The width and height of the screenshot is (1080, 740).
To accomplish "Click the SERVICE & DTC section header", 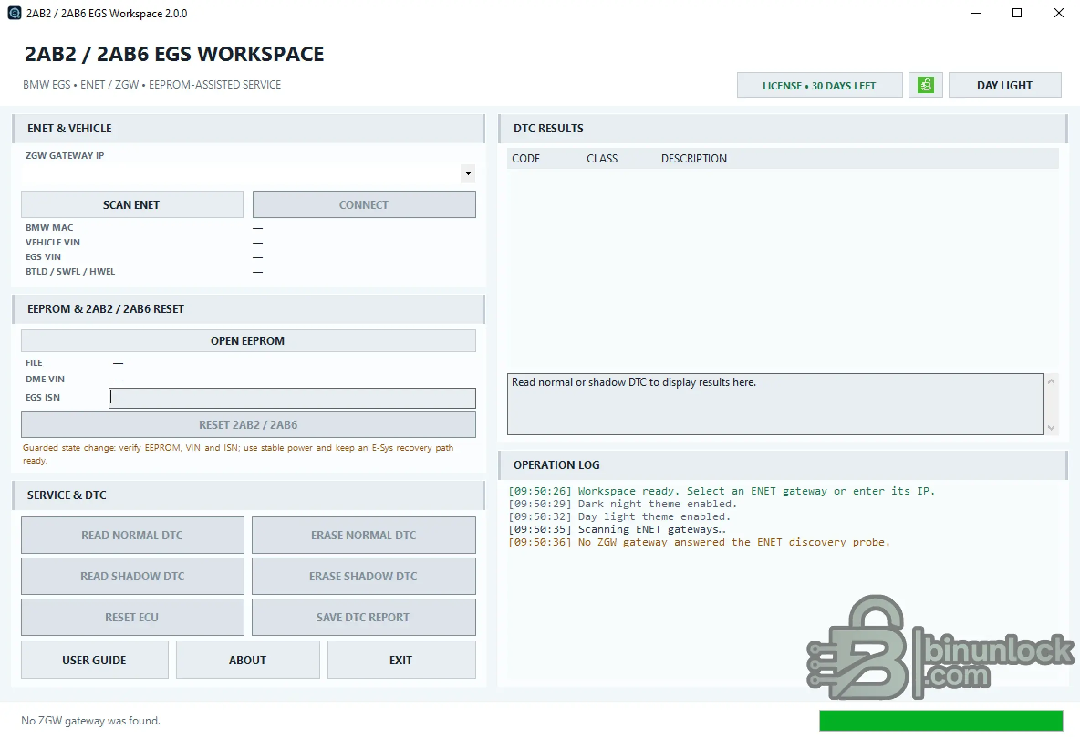I will tap(248, 495).
